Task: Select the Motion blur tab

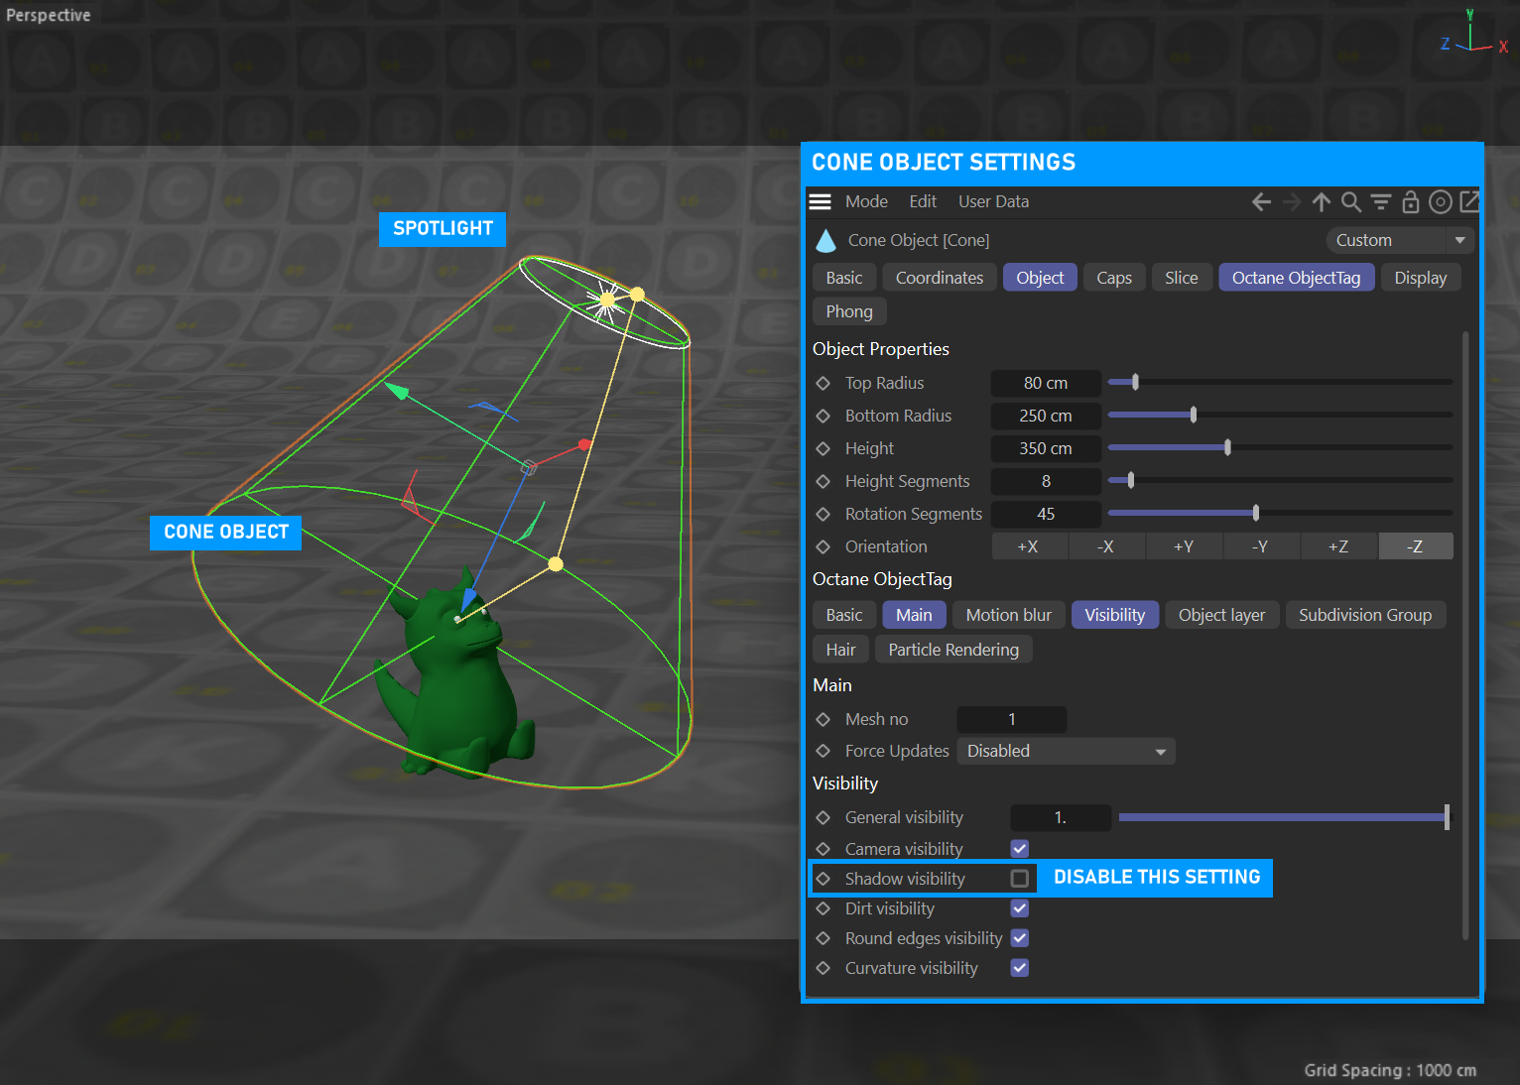Action: tap(1008, 615)
